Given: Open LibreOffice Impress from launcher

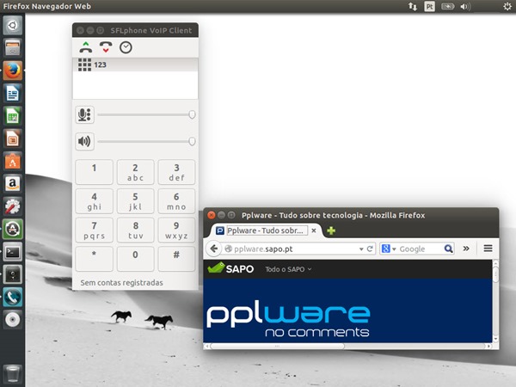Looking at the screenshot, I should pos(13,138).
